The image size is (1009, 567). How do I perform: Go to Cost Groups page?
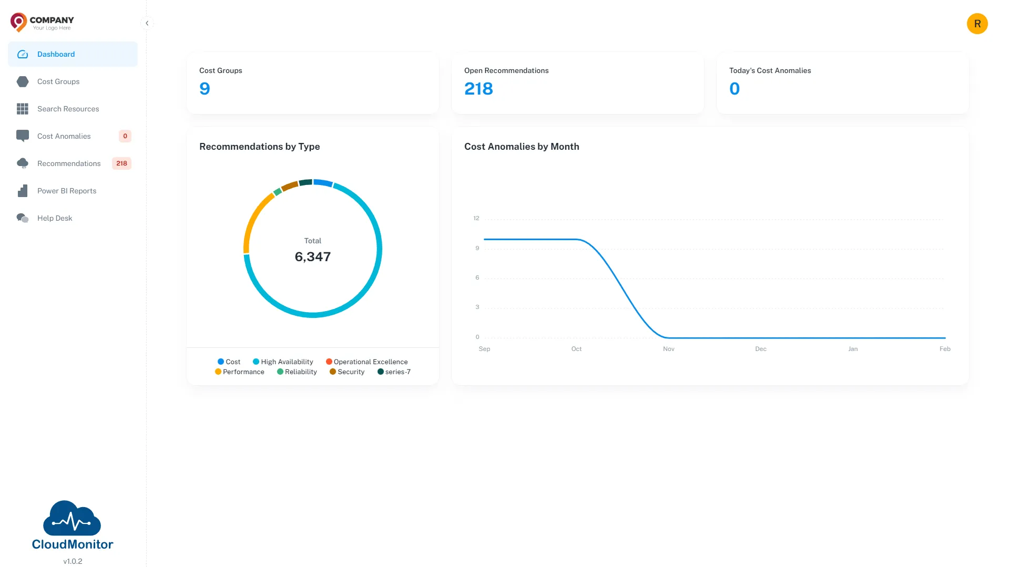[73, 81]
